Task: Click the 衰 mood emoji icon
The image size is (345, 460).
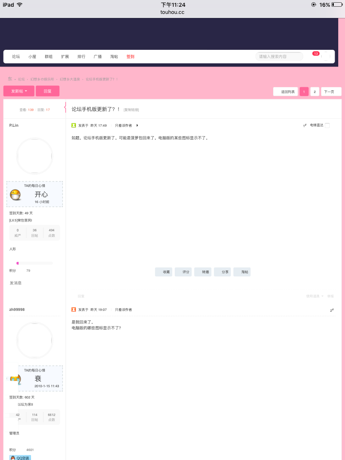Action: [15, 379]
